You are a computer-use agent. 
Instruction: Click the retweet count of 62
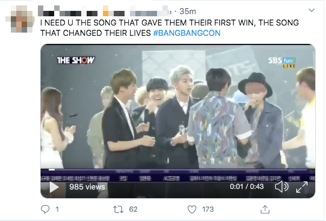[x=133, y=209]
